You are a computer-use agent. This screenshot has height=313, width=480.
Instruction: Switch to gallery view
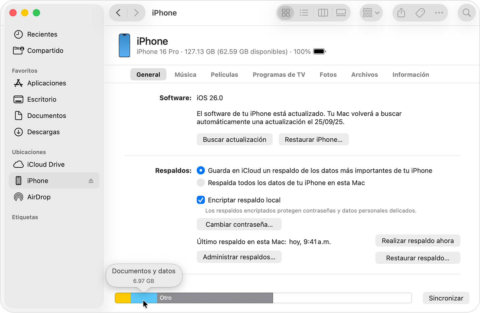[341, 13]
